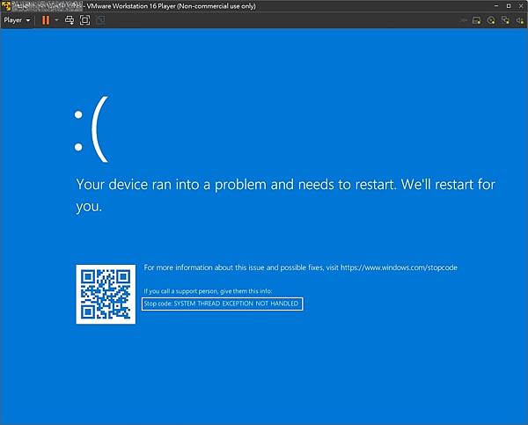Click the greyed-out Unity mode icon

(100, 20)
